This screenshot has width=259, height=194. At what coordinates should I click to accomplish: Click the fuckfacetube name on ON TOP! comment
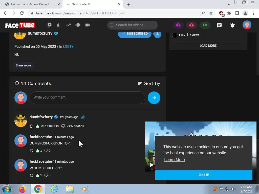(41, 137)
